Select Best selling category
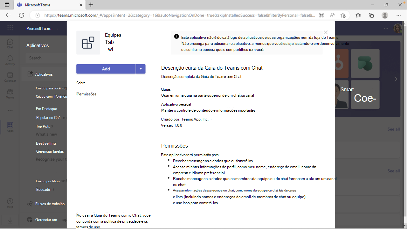407x229 pixels. coord(46,143)
